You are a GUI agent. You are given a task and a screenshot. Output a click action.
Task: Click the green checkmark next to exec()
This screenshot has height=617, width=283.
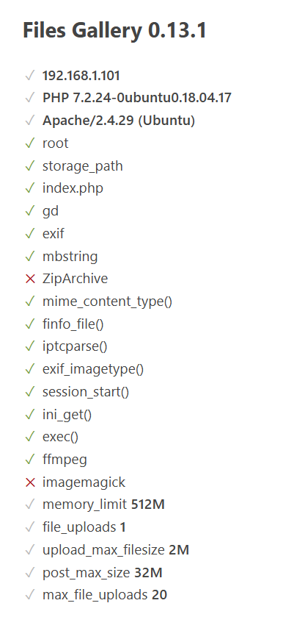pos(30,437)
